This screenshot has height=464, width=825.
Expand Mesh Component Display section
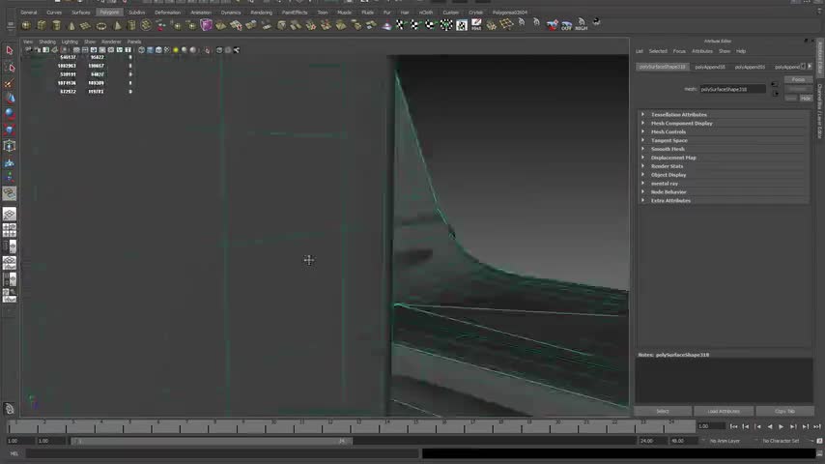pos(643,123)
